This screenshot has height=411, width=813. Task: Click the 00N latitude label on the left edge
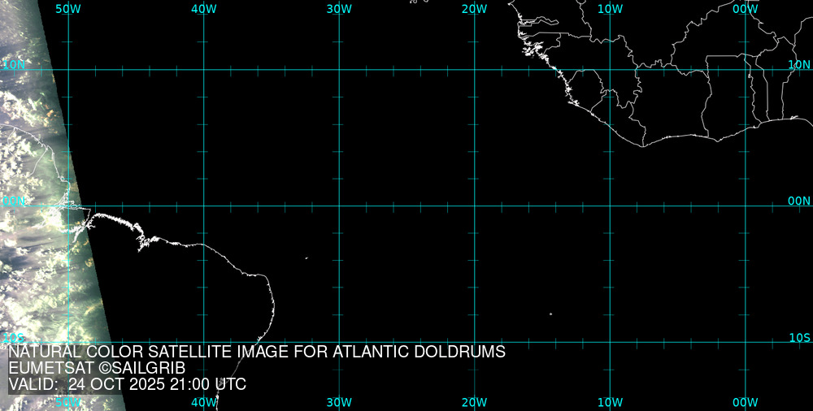tap(13, 201)
